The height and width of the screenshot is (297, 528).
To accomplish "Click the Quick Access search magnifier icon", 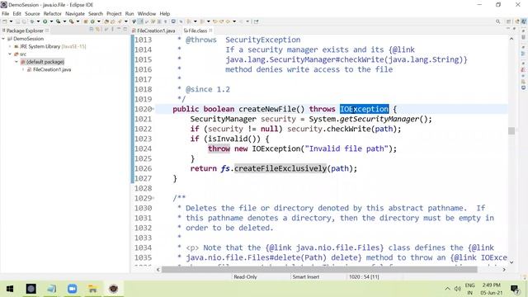I will click(498, 21).
